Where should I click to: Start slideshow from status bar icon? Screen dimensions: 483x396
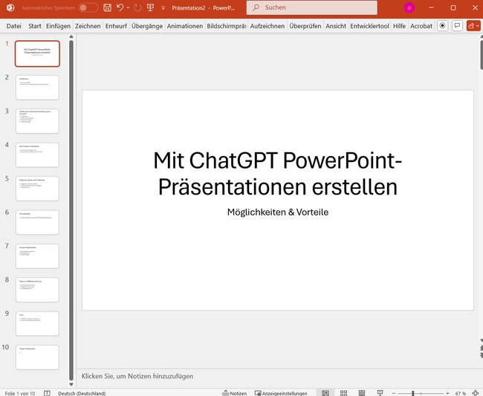coord(380,393)
